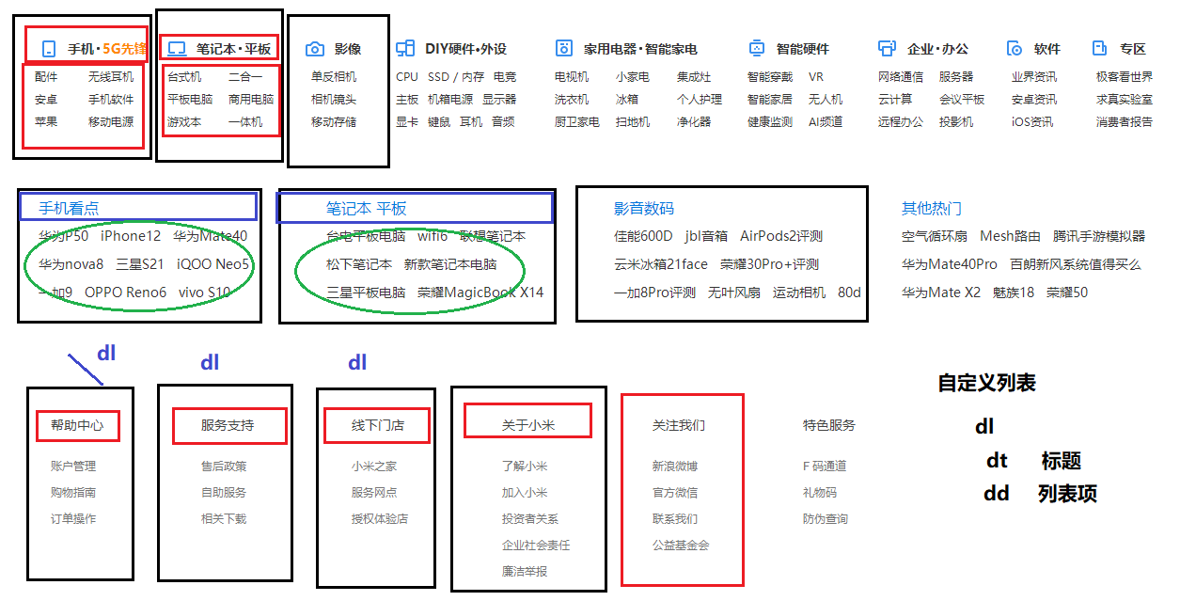The width and height of the screenshot is (1180, 601).
Task: Open the 智能穿戴 link
Action: click(x=770, y=76)
